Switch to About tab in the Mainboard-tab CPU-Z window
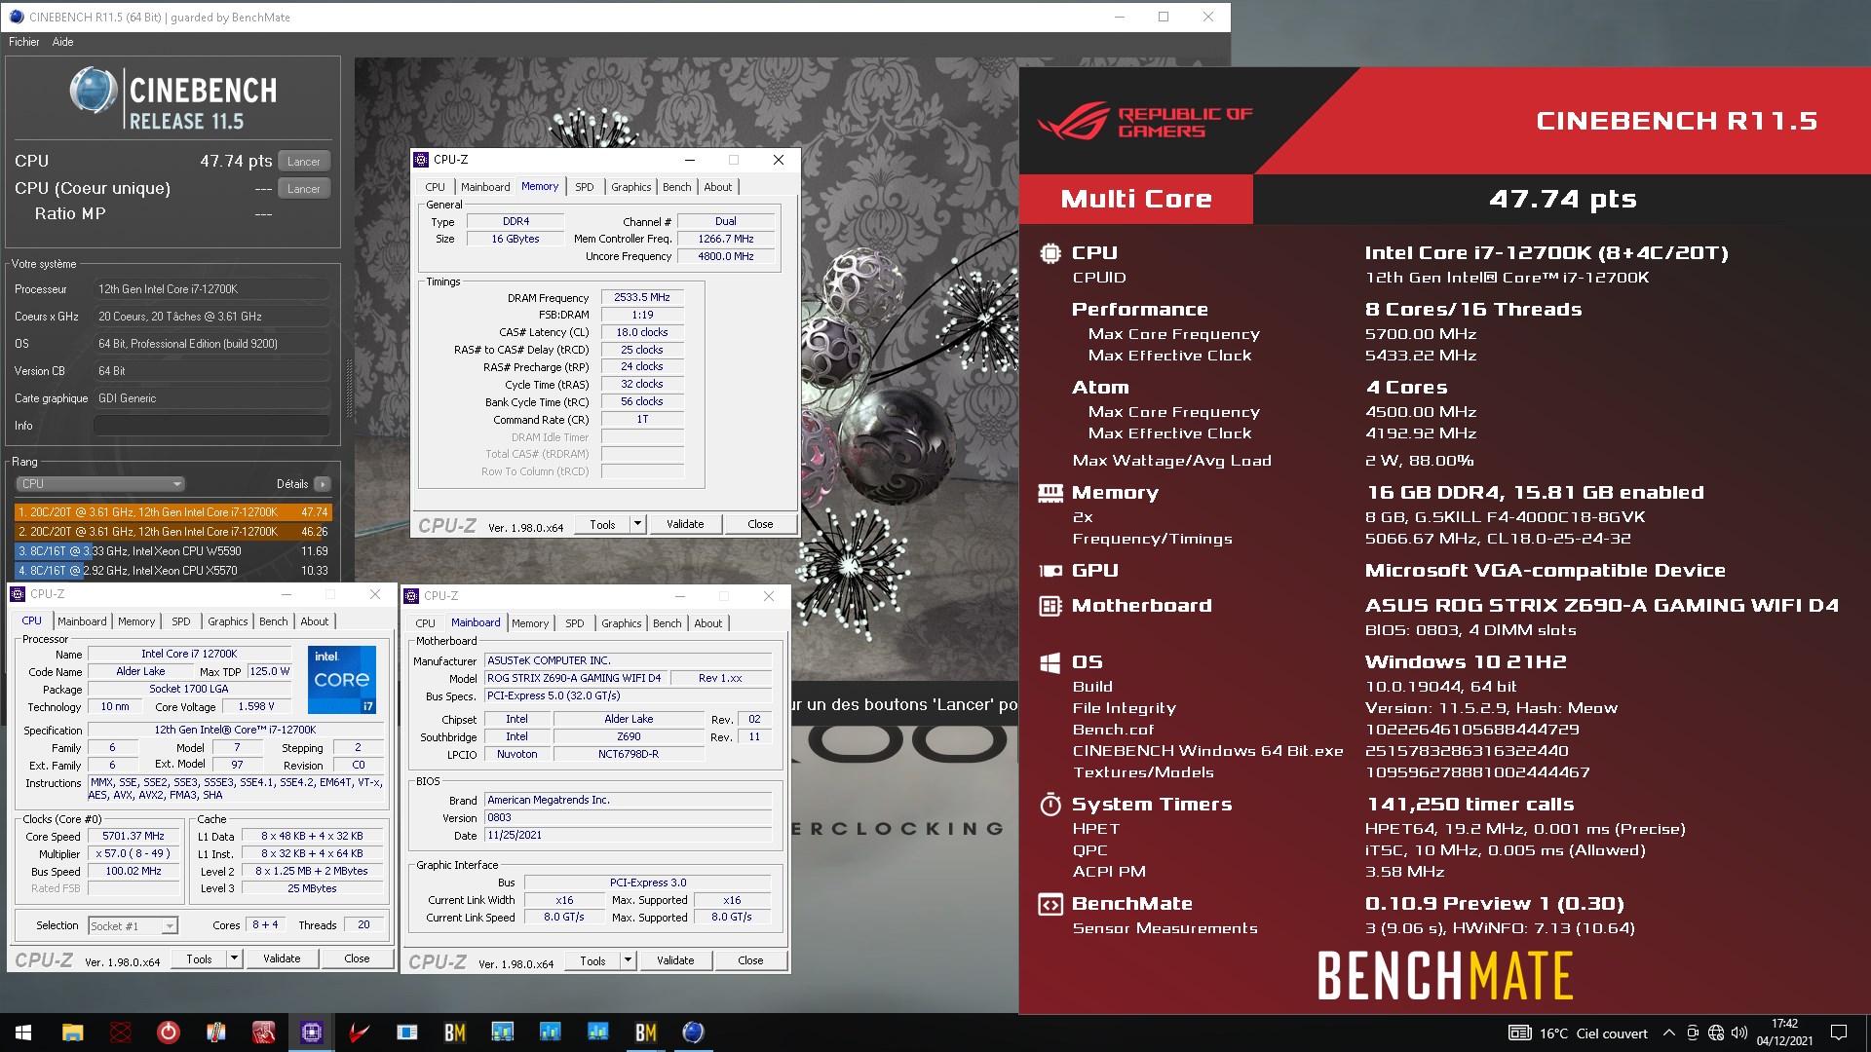1871x1052 pixels. tap(708, 623)
